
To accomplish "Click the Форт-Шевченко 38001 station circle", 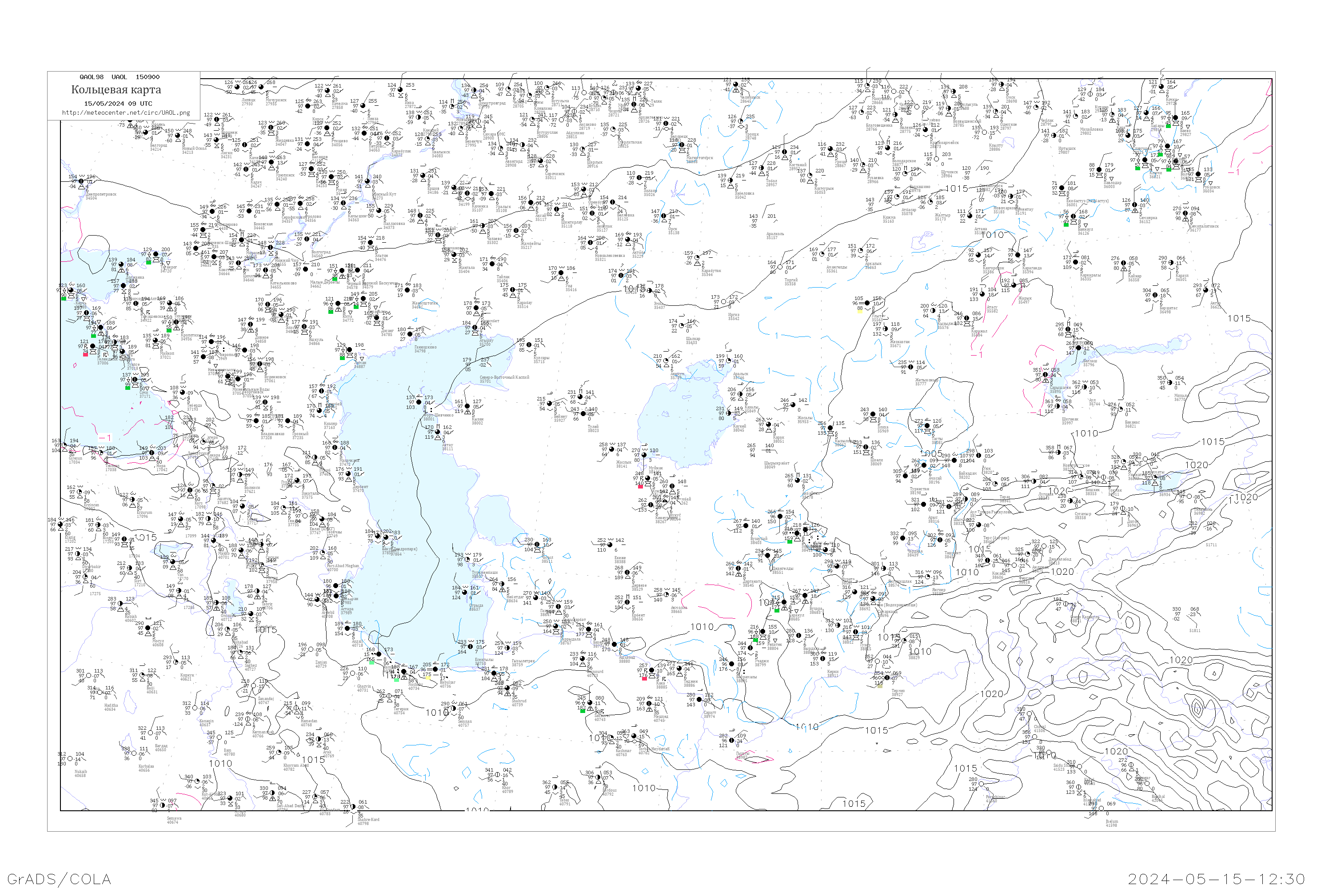I will (x=419, y=402).
